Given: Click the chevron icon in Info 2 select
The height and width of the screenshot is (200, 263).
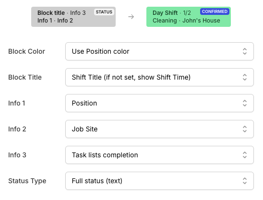Looking at the screenshot, I should (x=245, y=129).
